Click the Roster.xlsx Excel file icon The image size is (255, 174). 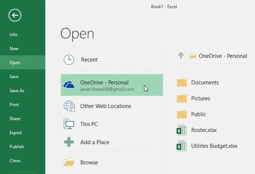pyautogui.click(x=182, y=130)
